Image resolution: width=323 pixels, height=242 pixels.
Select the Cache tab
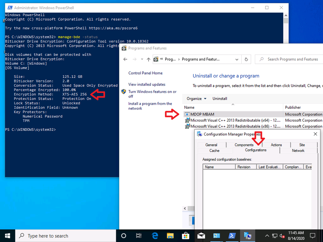coord(214,151)
